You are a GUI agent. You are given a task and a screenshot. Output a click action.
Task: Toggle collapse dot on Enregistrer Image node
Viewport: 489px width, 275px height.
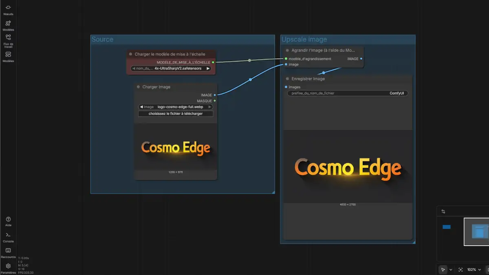point(287,79)
